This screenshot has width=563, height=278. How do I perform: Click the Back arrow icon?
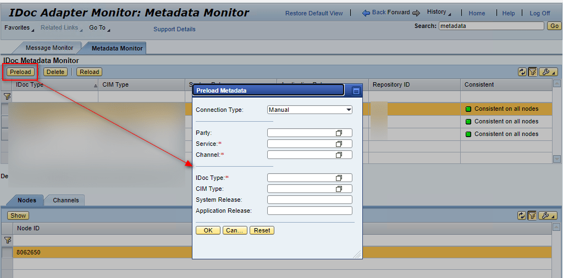[366, 13]
